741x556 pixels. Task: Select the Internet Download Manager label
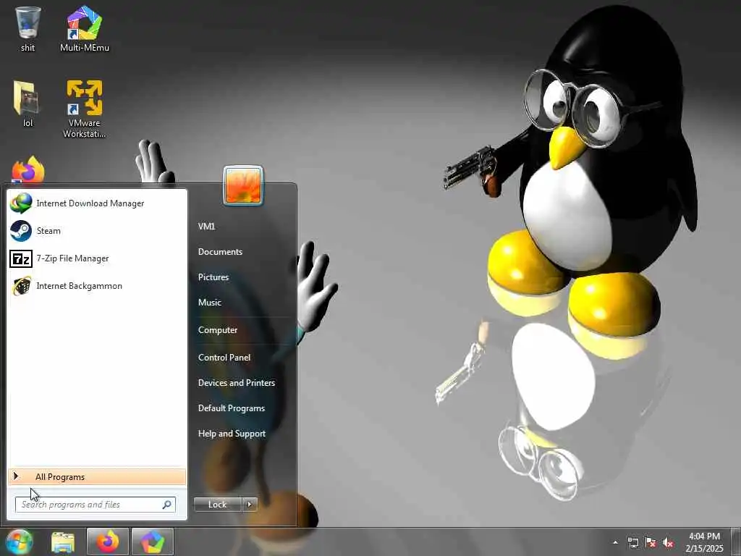point(90,203)
